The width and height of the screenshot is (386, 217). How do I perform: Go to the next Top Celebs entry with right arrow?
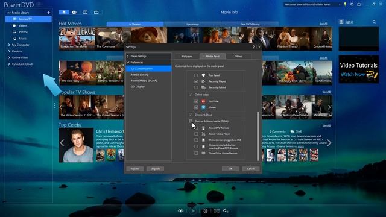click(x=329, y=143)
